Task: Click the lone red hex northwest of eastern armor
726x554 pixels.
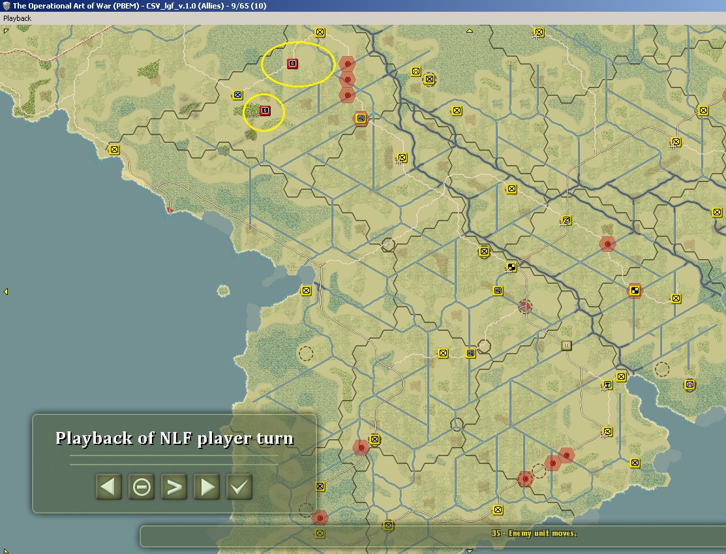Action: tap(607, 243)
